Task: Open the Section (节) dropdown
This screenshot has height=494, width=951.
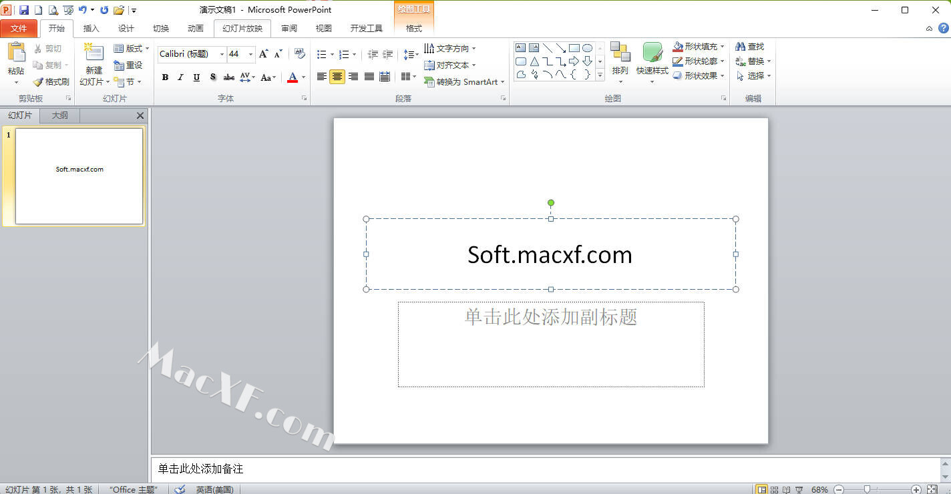Action: point(128,81)
